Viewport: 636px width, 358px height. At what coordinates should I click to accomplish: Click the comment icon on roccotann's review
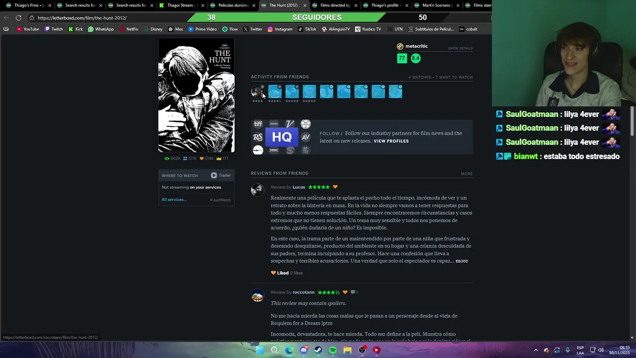pos(353,292)
